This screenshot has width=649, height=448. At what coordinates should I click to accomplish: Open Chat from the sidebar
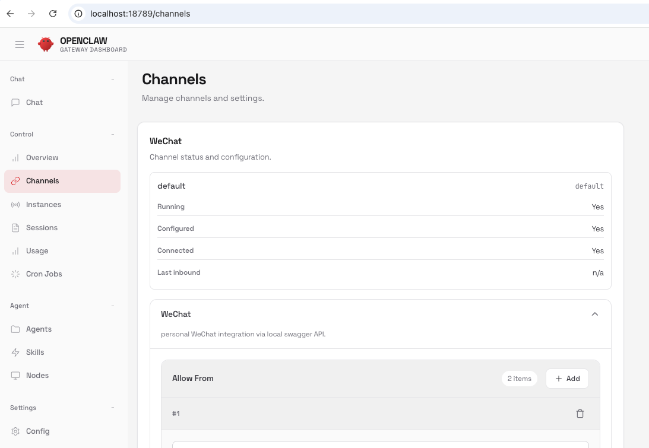tap(34, 103)
